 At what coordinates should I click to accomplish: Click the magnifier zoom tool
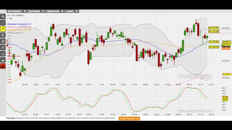[x=3, y=41]
